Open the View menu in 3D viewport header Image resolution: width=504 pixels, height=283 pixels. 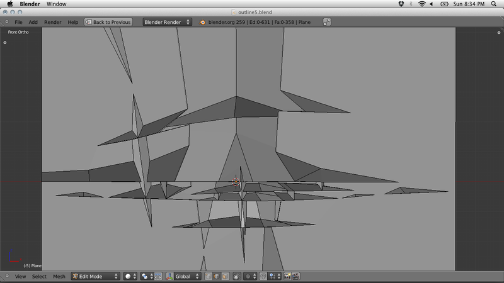(20, 276)
